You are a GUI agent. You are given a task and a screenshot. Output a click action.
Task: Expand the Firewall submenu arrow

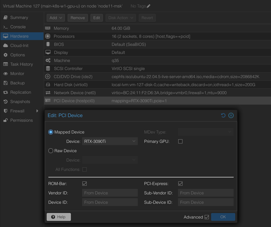[x=37, y=111]
